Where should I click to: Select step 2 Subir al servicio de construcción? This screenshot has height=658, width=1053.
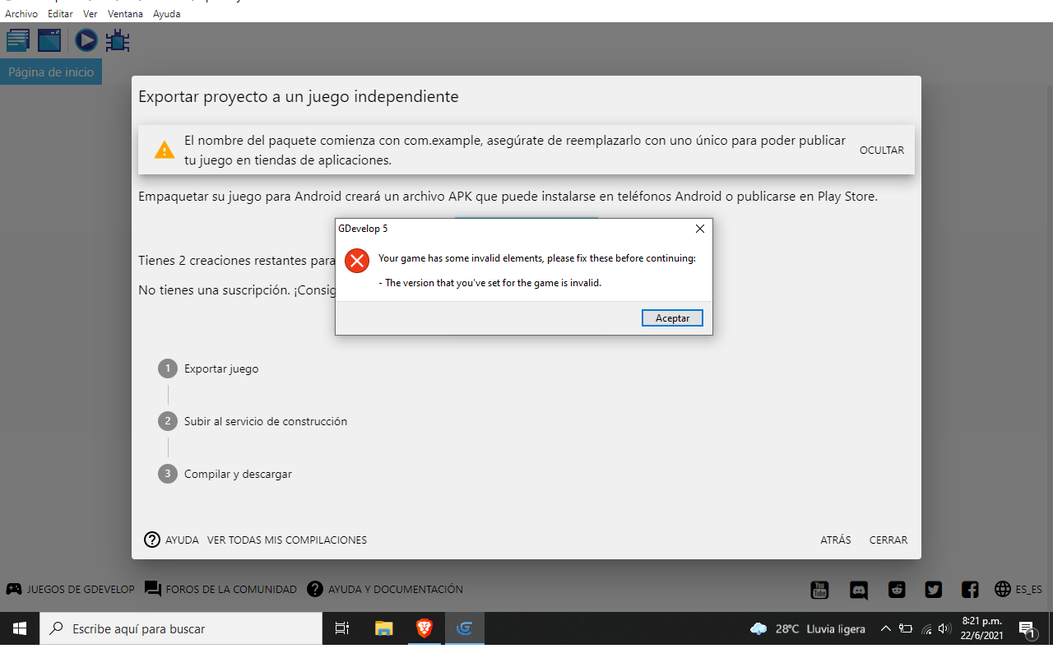pyautogui.click(x=253, y=421)
